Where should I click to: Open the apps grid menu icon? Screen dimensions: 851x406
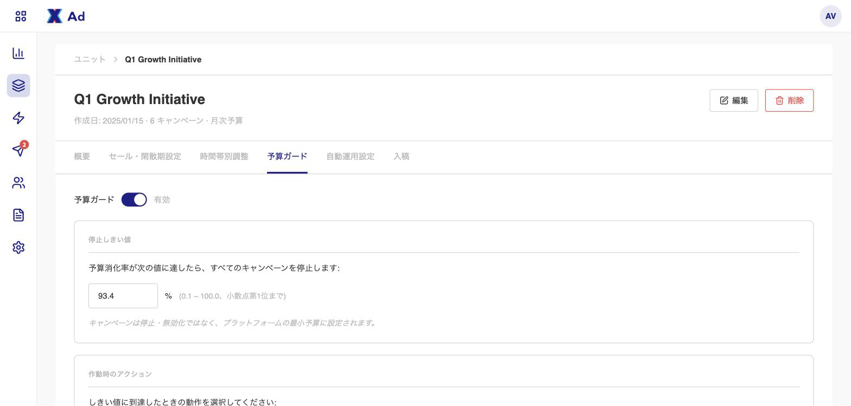(21, 16)
